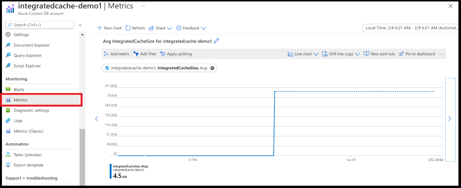Open the Document Explorer
This screenshot has height=188, width=461.
click(32, 45)
